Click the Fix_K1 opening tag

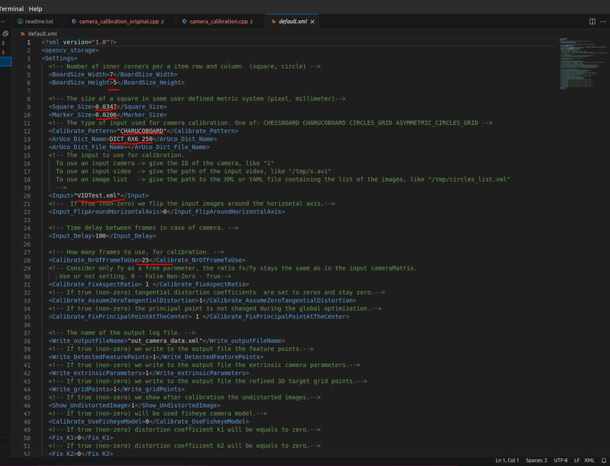click(x=63, y=438)
